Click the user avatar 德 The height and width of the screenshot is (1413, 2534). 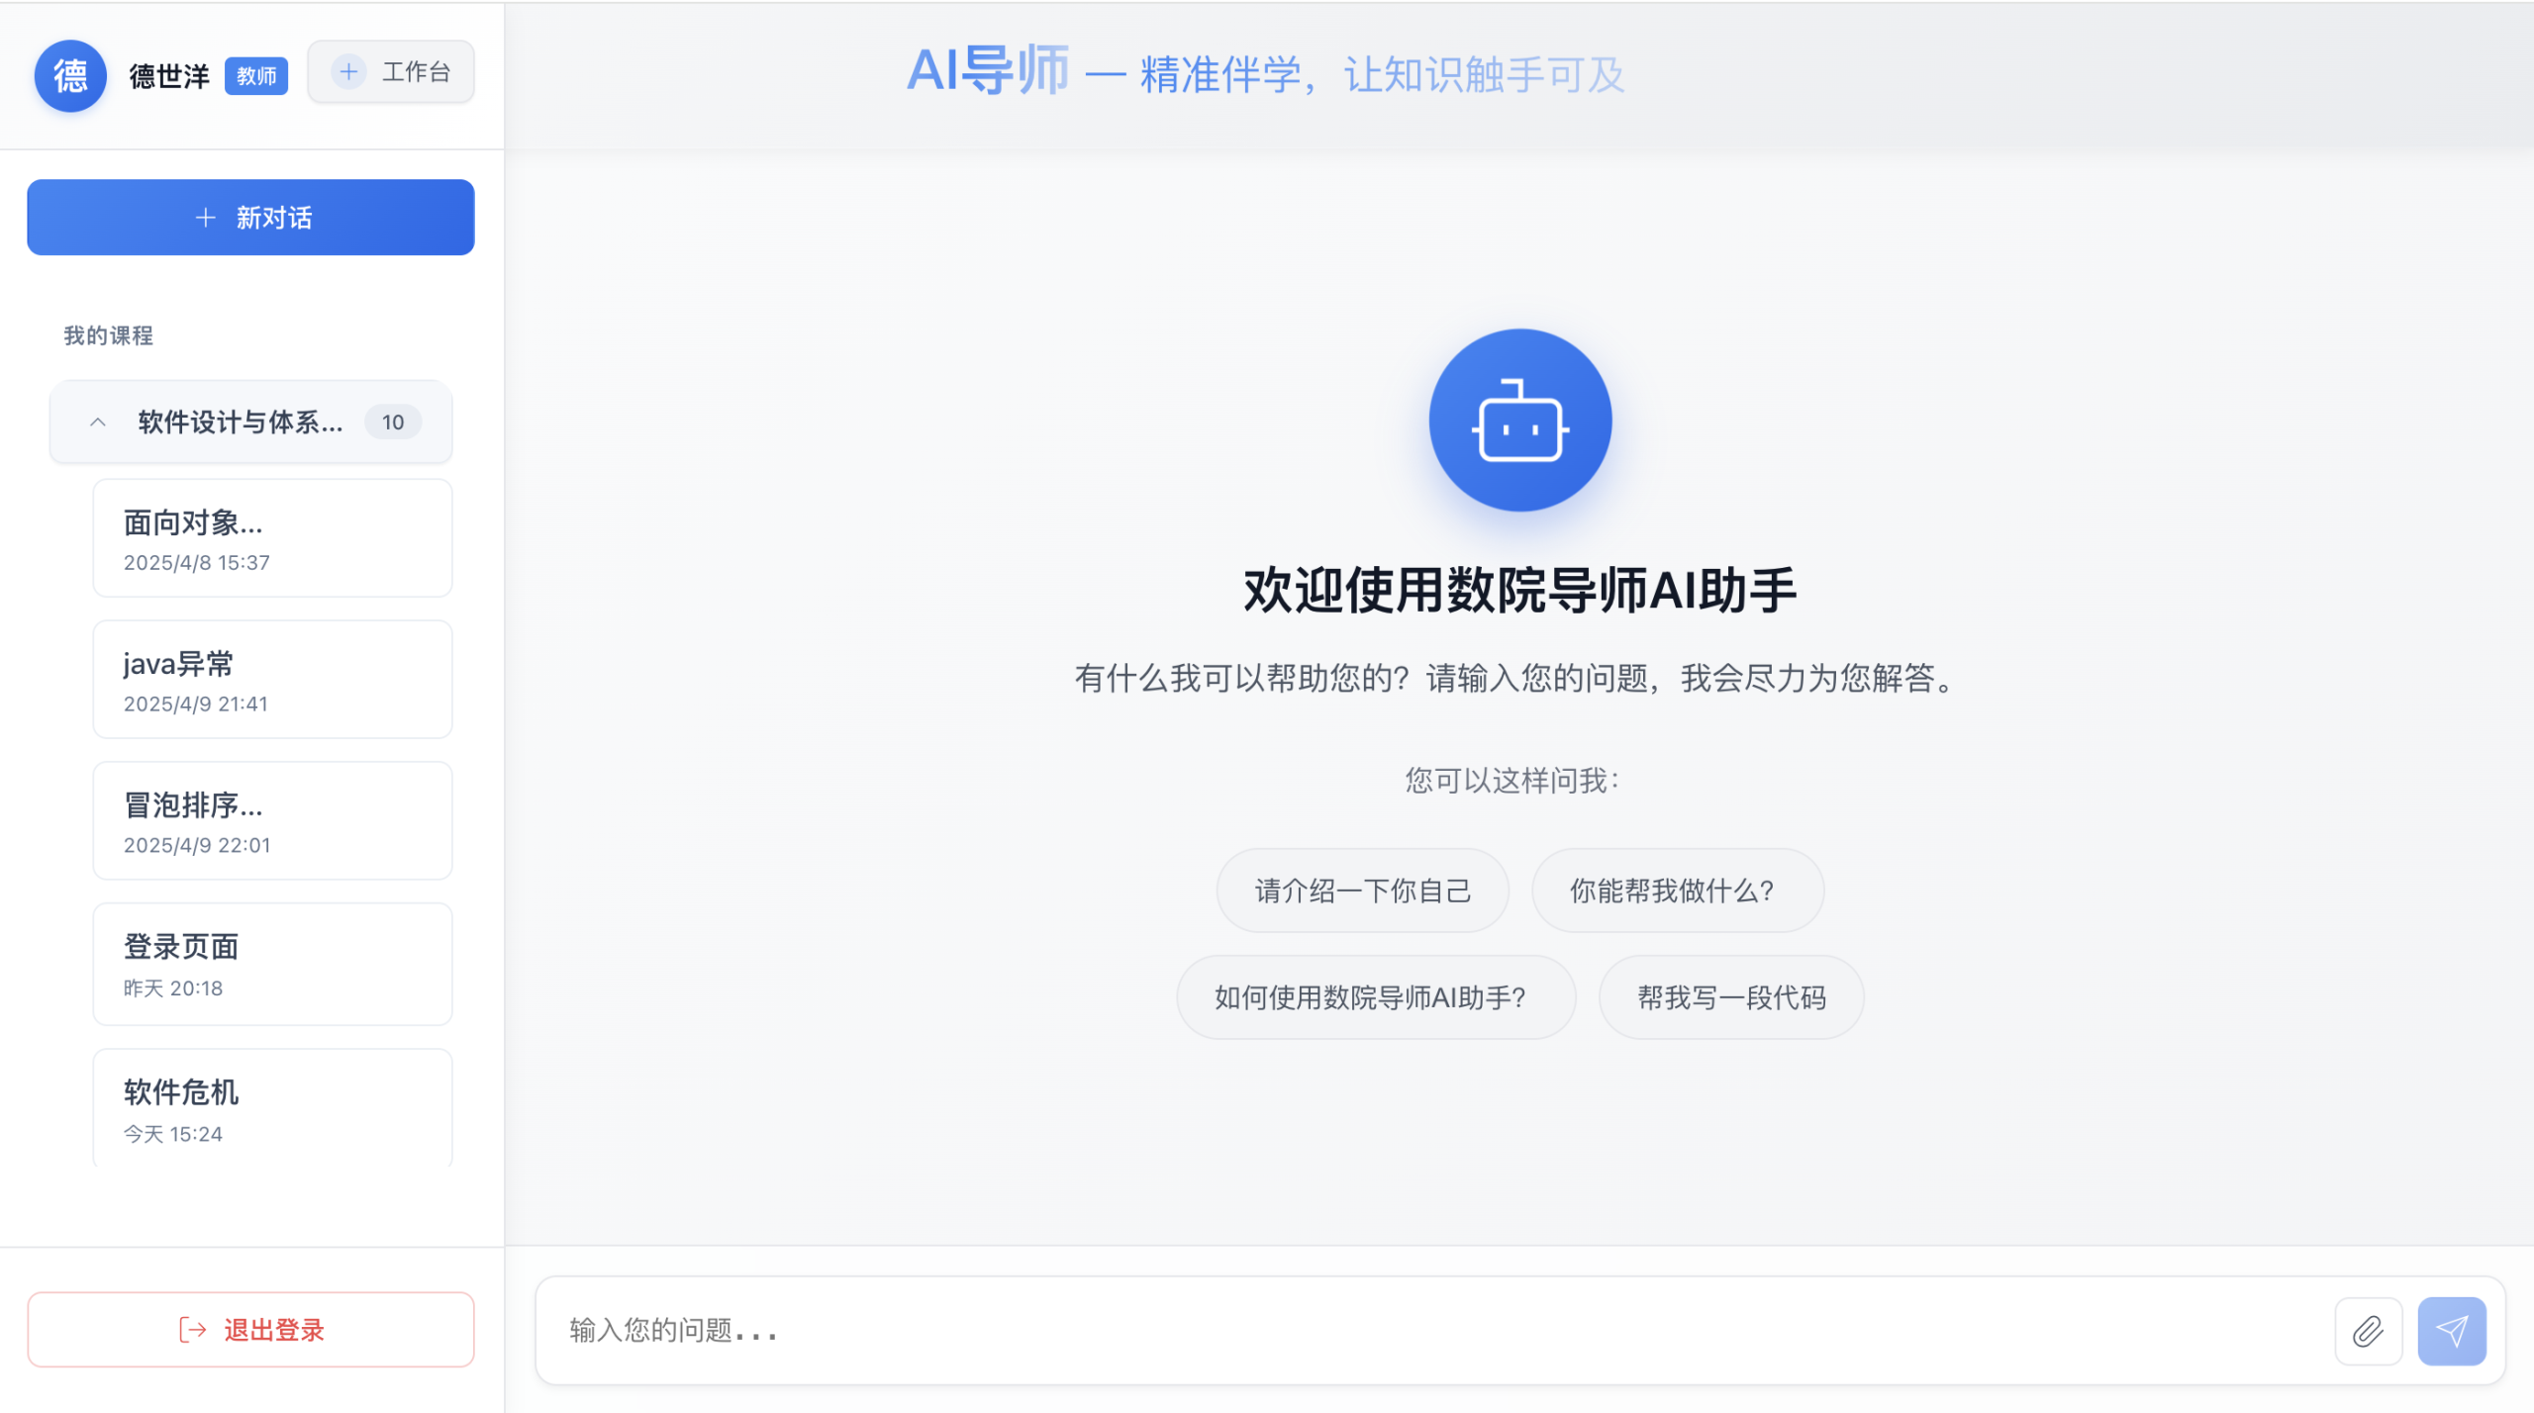click(69, 74)
